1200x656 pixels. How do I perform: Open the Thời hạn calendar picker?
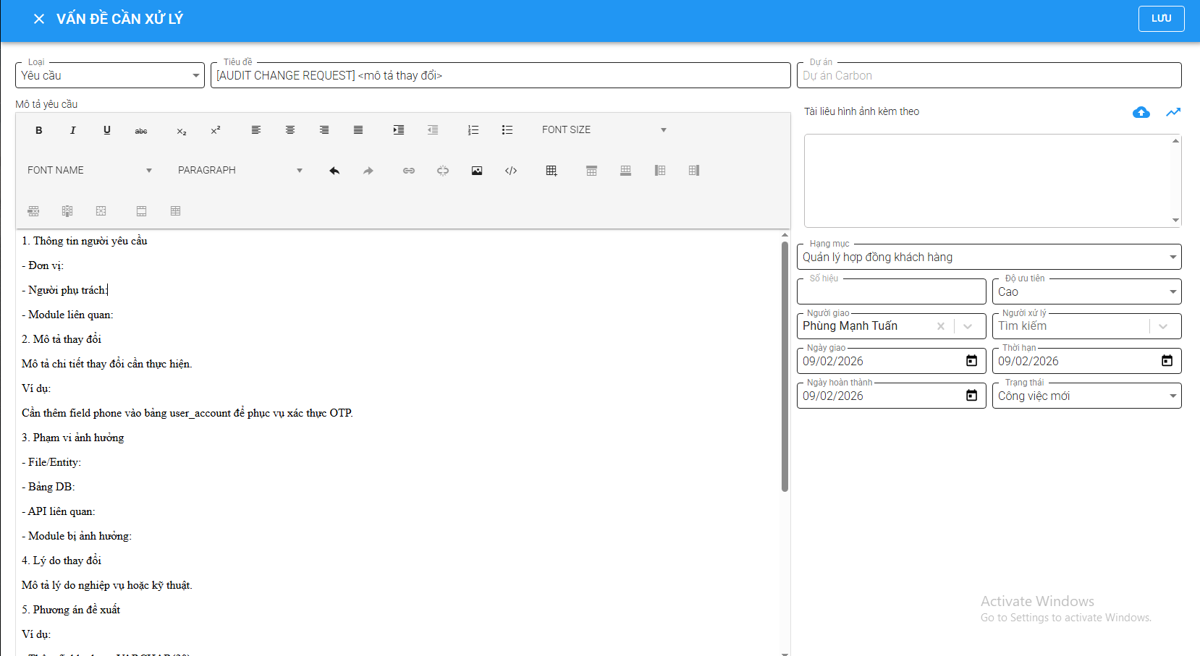[1167, 361]
